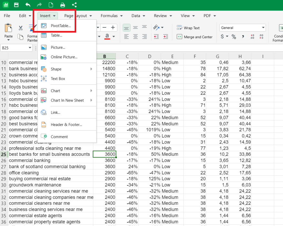Toggle the top-left align button
This screenshot has height=226, width=283.
tap(126, 28)
